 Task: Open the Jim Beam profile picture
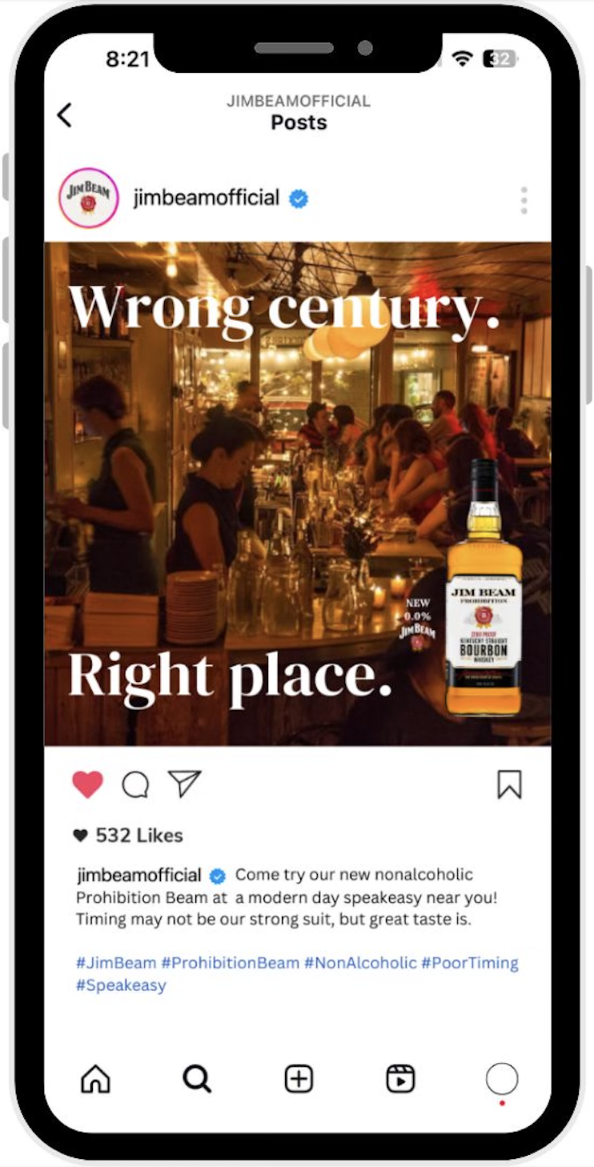point(88,198)
